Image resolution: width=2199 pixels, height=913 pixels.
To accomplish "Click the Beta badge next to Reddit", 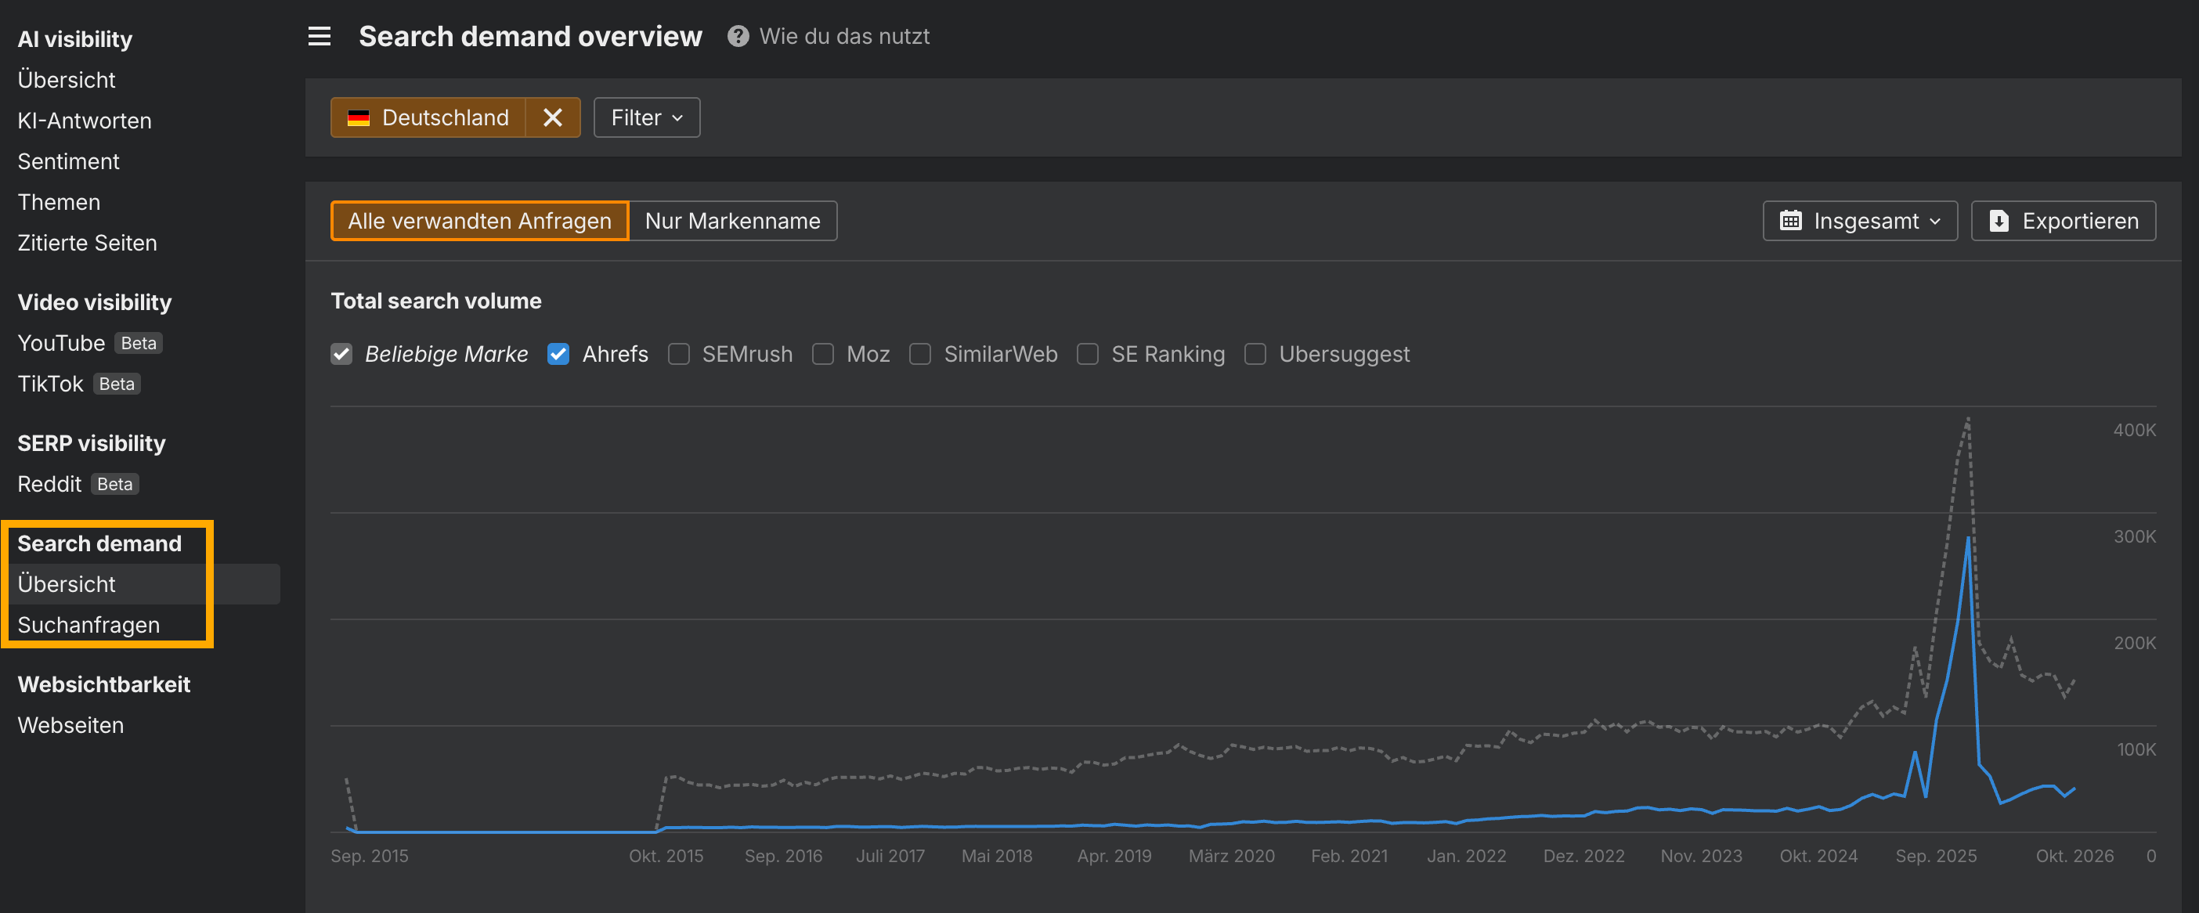I will (114, 484).
